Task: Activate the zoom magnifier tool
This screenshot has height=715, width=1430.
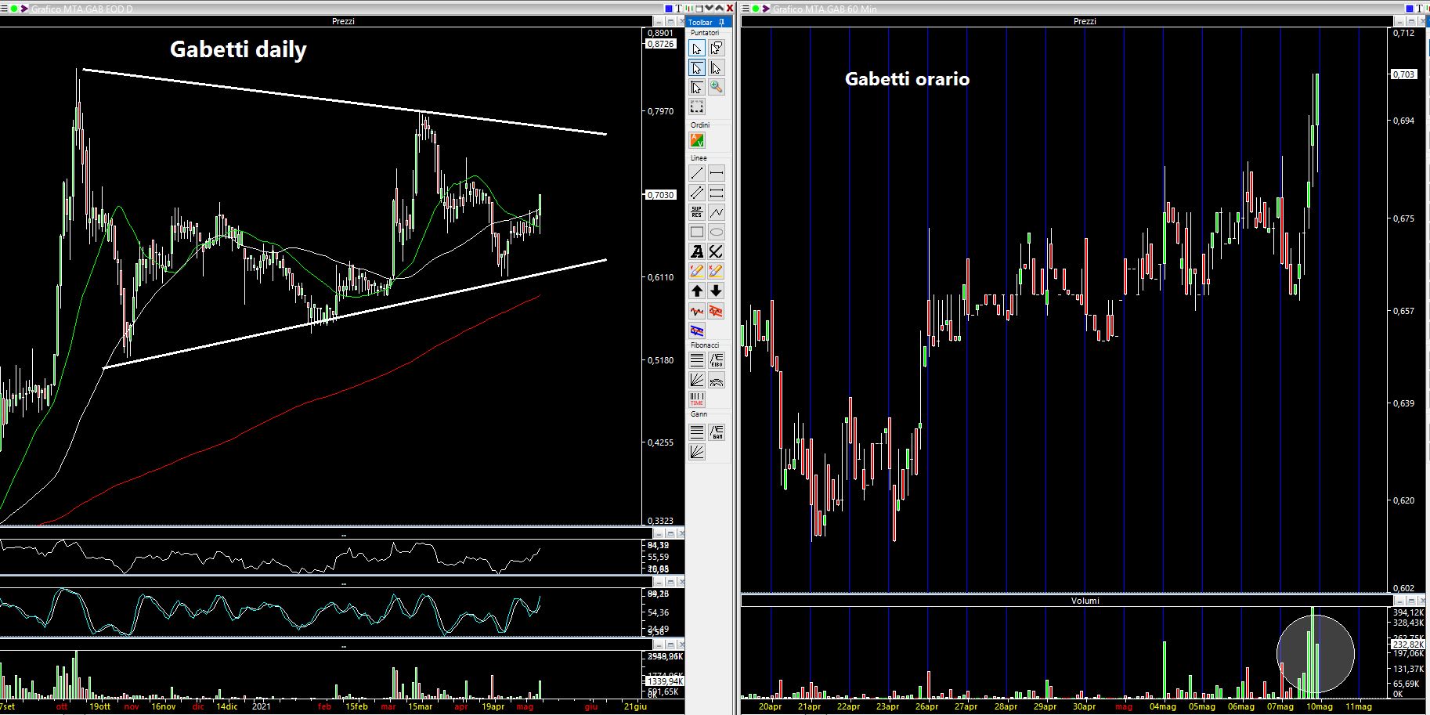Action: click(x=717, y=87)
